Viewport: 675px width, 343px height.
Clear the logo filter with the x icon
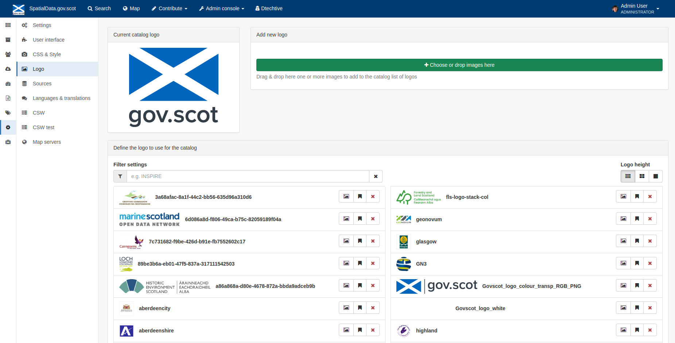[376, 176]
